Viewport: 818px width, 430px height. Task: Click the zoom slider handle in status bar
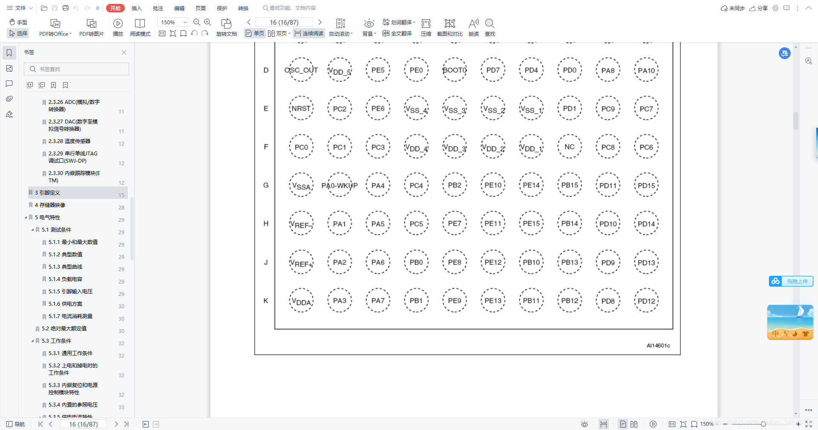click(763, 424)
